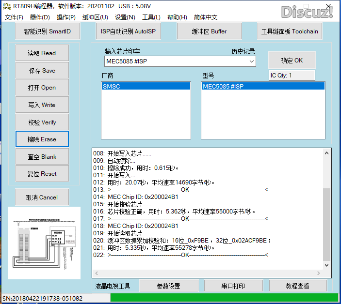Open the chip model history dropdown
The width and height of the screenshot is (341, 304).
point(251,61)
